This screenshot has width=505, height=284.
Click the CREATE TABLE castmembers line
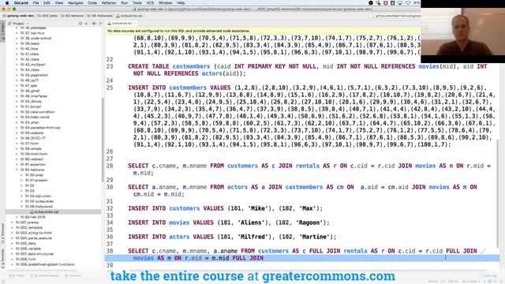click(307, 66)
